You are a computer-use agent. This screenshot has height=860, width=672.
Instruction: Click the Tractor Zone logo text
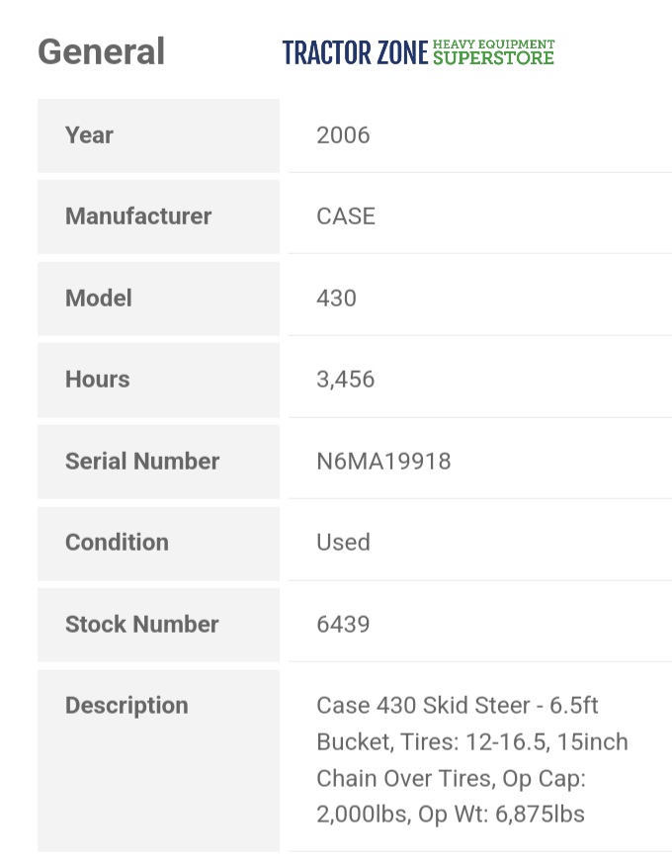click(x=355, y=52)
